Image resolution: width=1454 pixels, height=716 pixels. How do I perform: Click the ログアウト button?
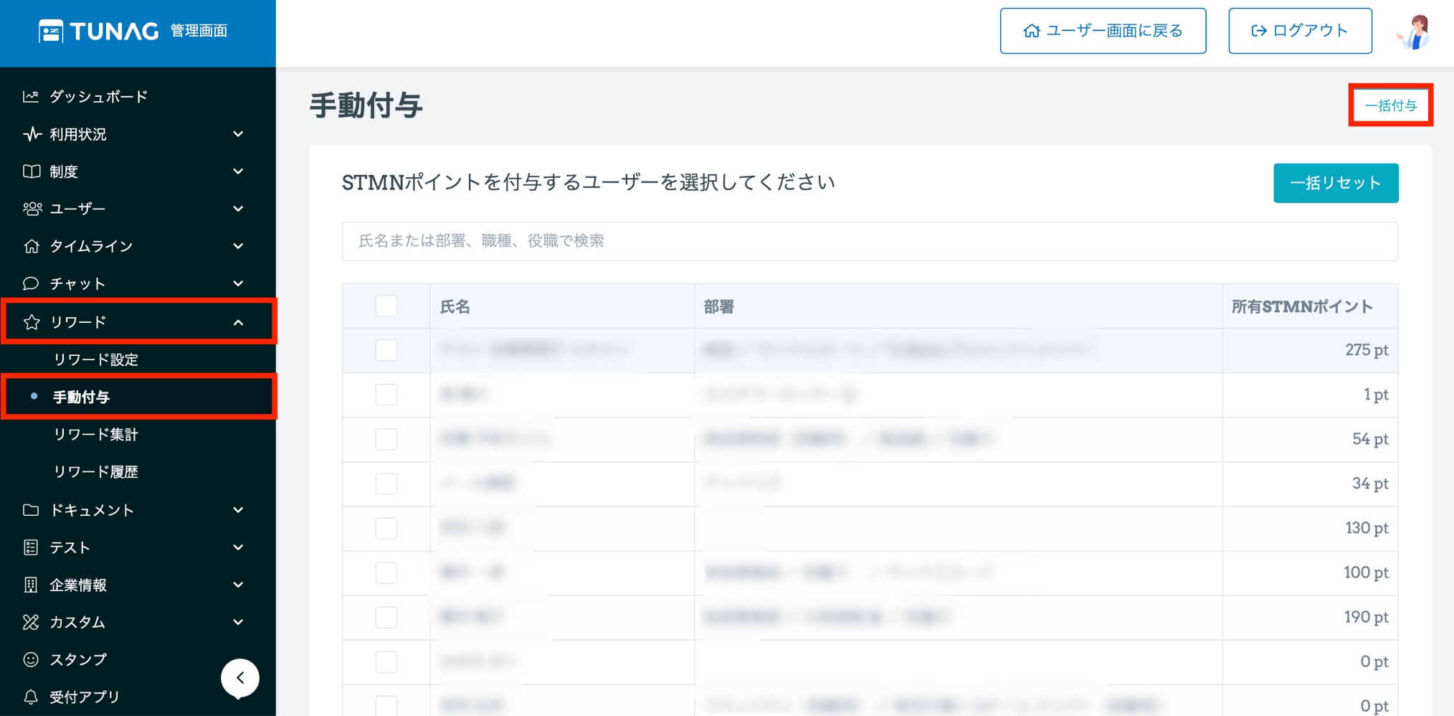tap(1300, 31)
